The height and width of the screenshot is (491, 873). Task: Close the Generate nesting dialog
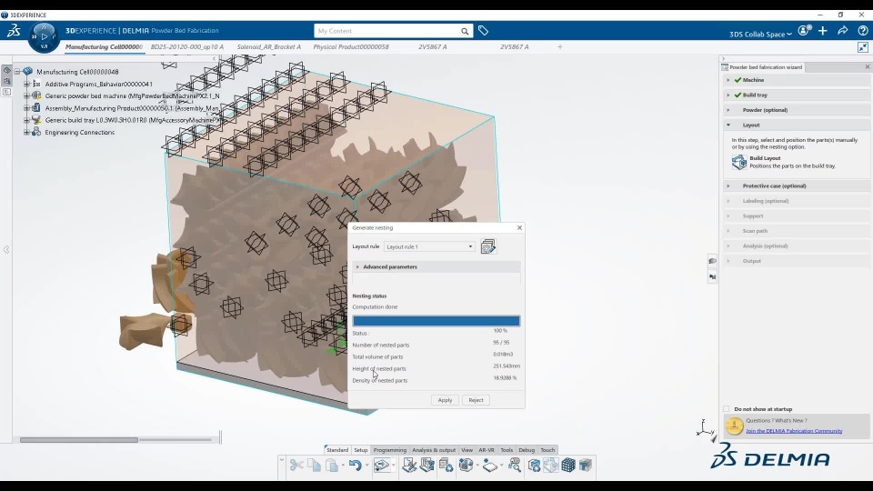pos(519,227)
